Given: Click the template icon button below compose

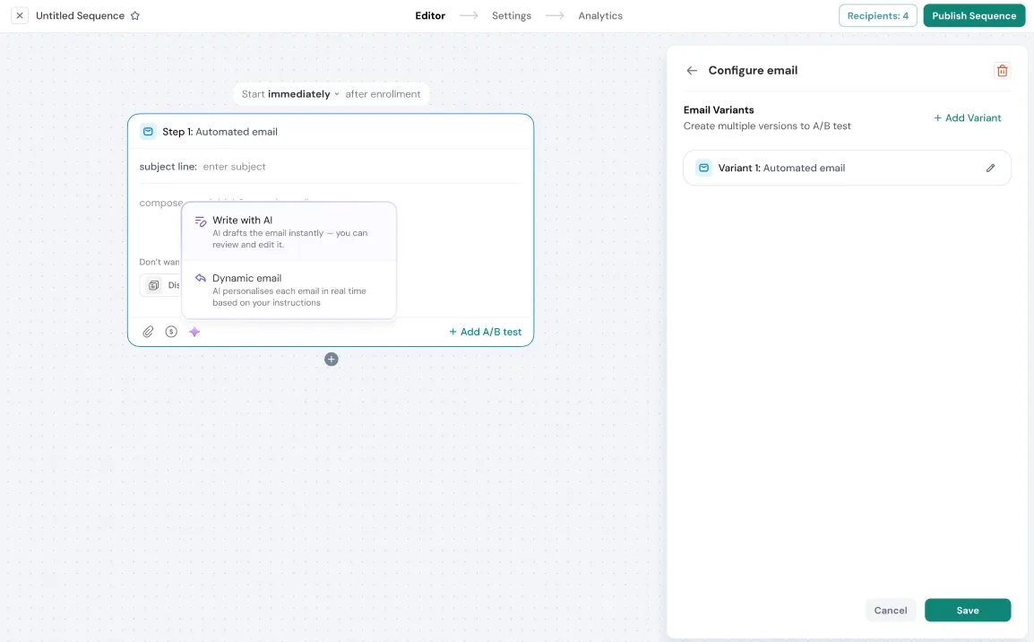Looking at the screenshot, I should (x=153, y=285).
